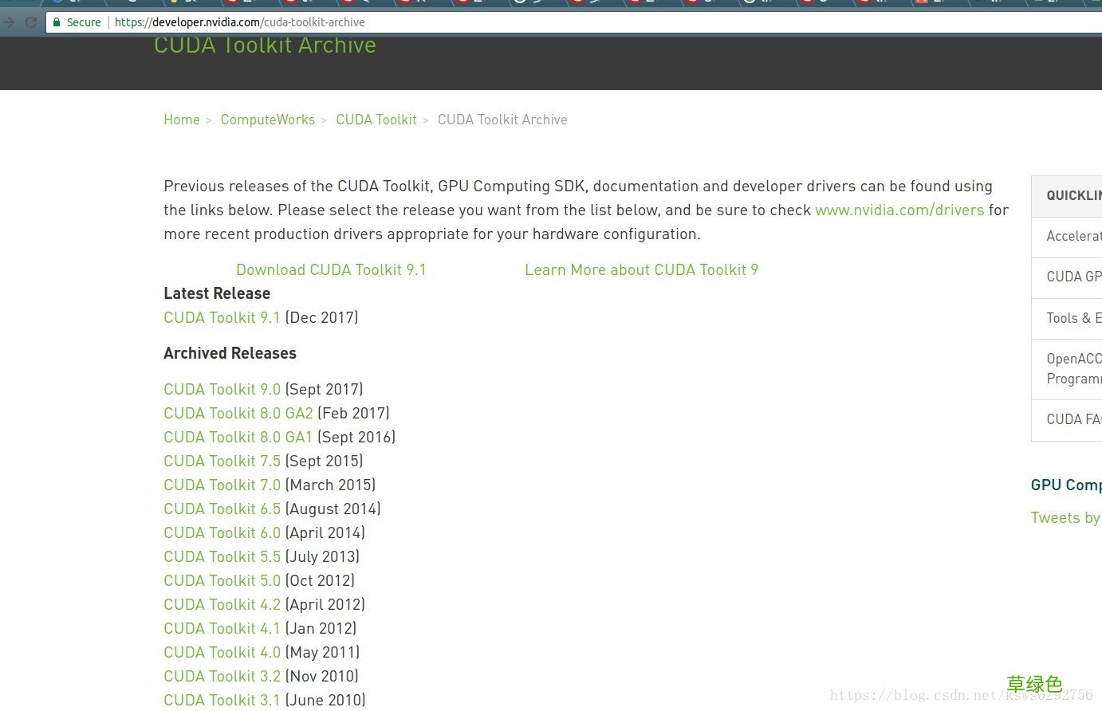Open the OpenACC Program… sidebar quicklink

[x=1074, y=369]
